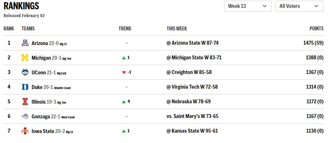The height and width of the screenshot is (143, 335).
Task: Open the Iowa State team link
Action: coord(43,131)
